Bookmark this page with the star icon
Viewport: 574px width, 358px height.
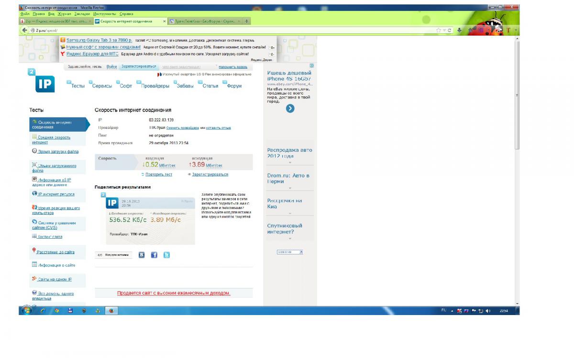[438, 30]
